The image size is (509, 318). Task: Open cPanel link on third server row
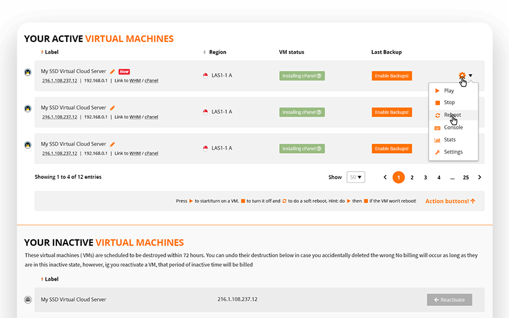151,153
